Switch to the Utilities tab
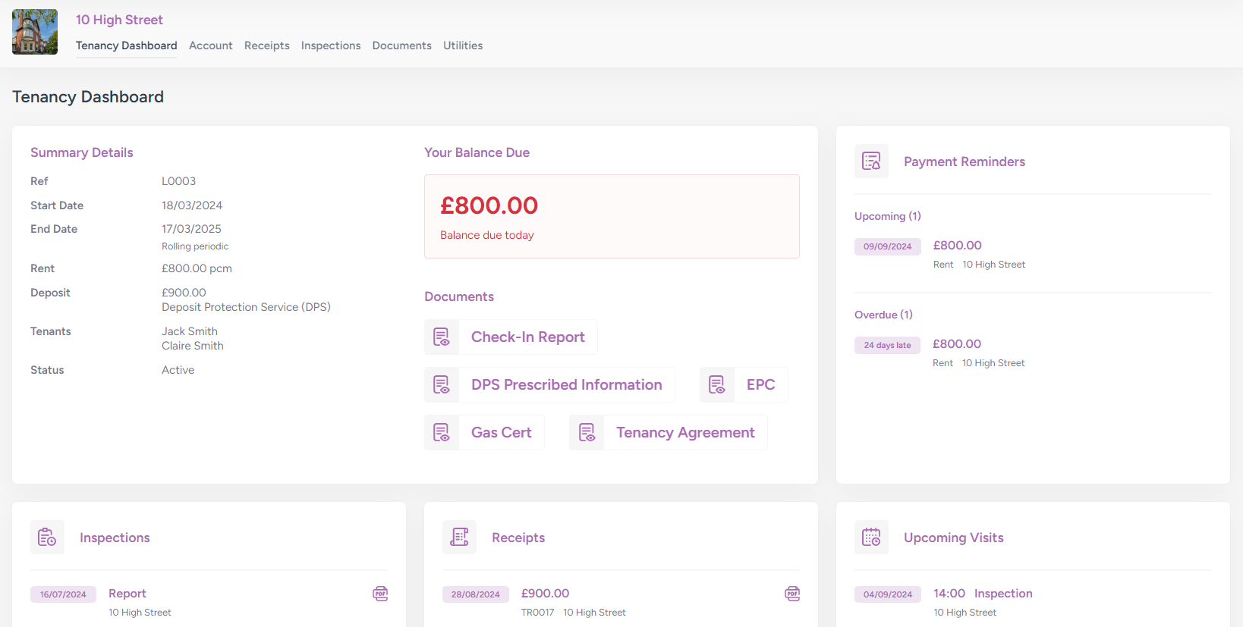 (x=463, y=45)
